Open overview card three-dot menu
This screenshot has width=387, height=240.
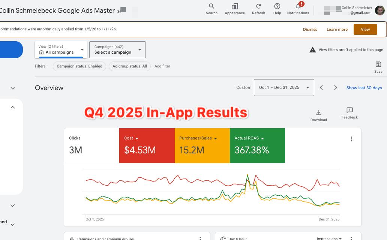coord(351,139)
